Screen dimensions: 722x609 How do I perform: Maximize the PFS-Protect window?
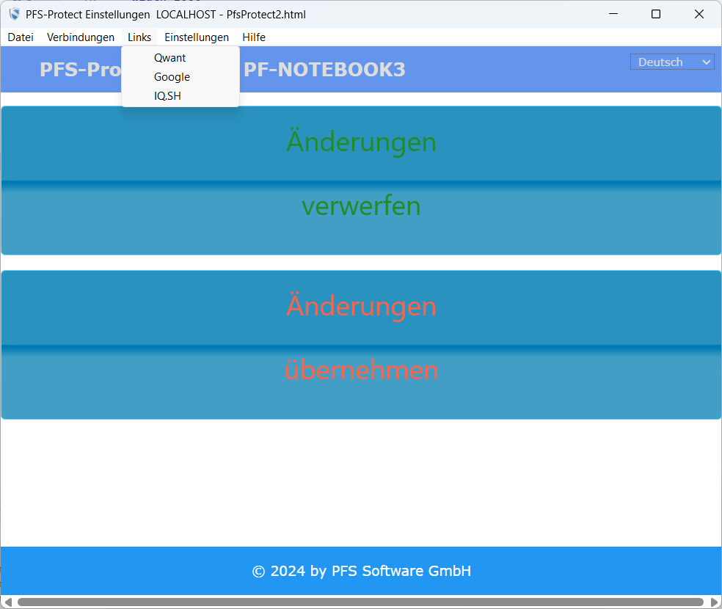pyautogui.click(x=656, y=14)
